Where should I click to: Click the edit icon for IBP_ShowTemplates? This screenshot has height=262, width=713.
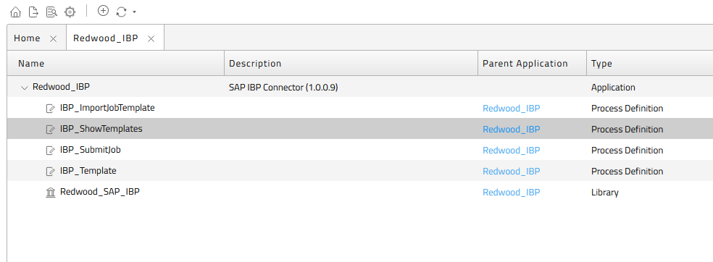click(51, 130)
